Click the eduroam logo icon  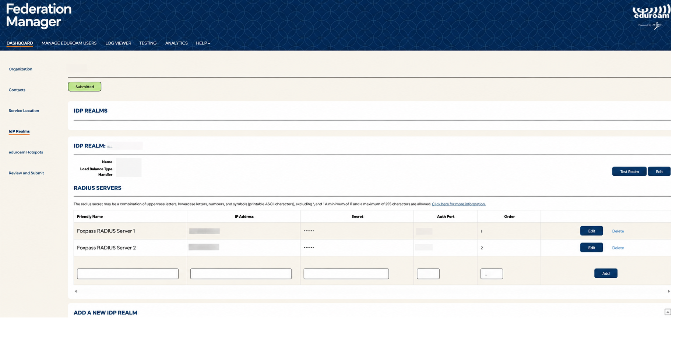click(651, 16)
